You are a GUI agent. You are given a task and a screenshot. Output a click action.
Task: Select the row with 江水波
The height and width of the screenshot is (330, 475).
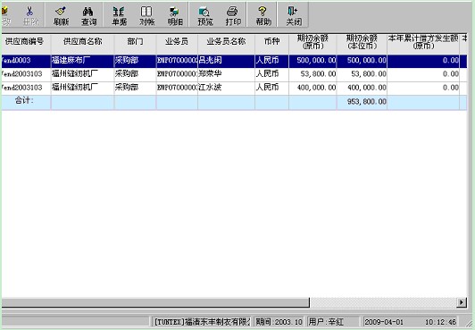tap(234, 89)
